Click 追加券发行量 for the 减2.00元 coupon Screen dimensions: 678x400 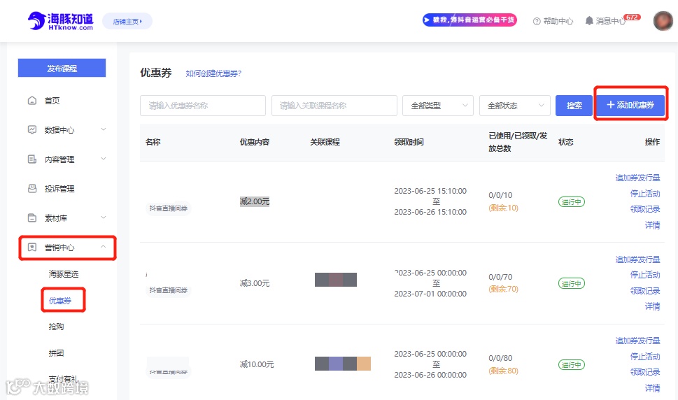(638, 178)
